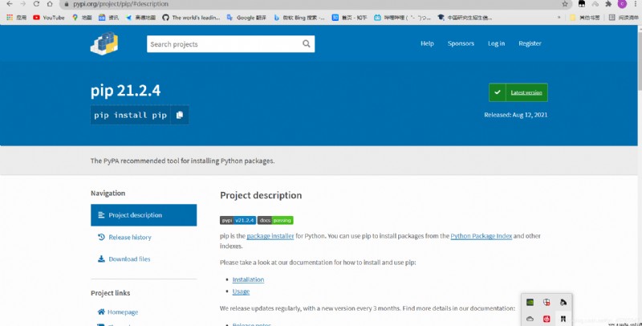Go back with the browser back arrow
This screenshot has width=642, height=326.
[x=10, y=4]
